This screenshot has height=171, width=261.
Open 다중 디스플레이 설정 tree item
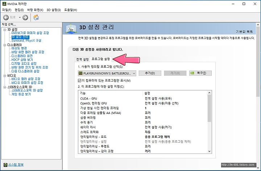tap(25, 71)
